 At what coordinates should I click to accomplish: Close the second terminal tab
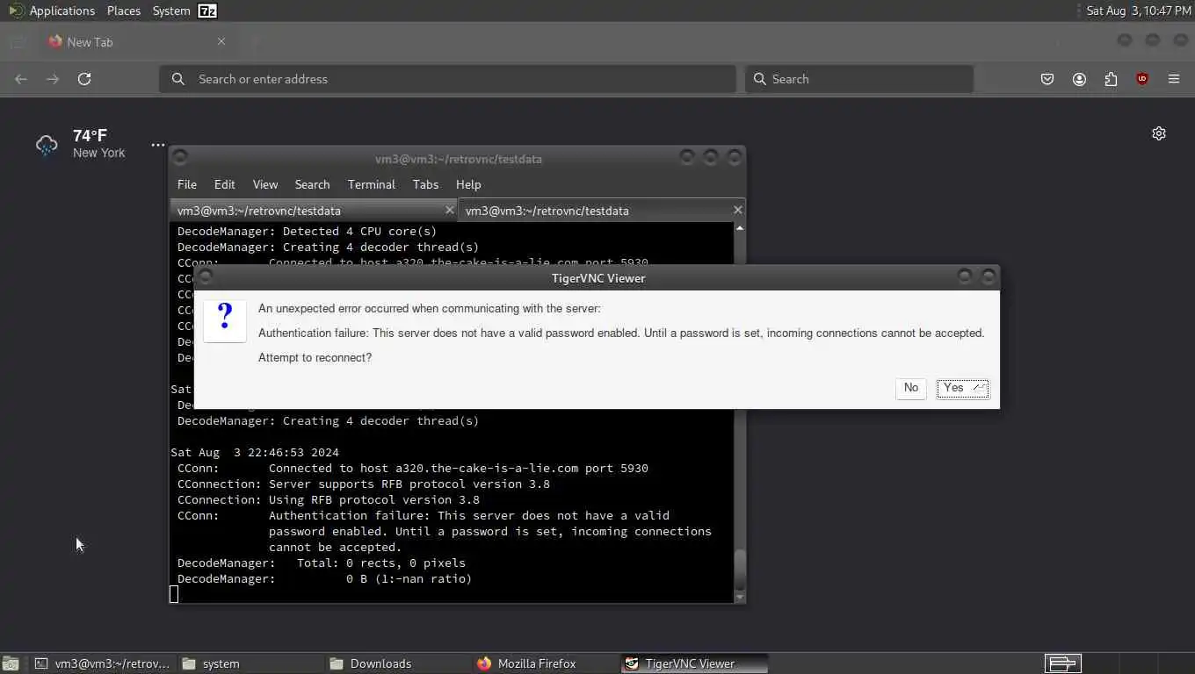click(737, 210)
